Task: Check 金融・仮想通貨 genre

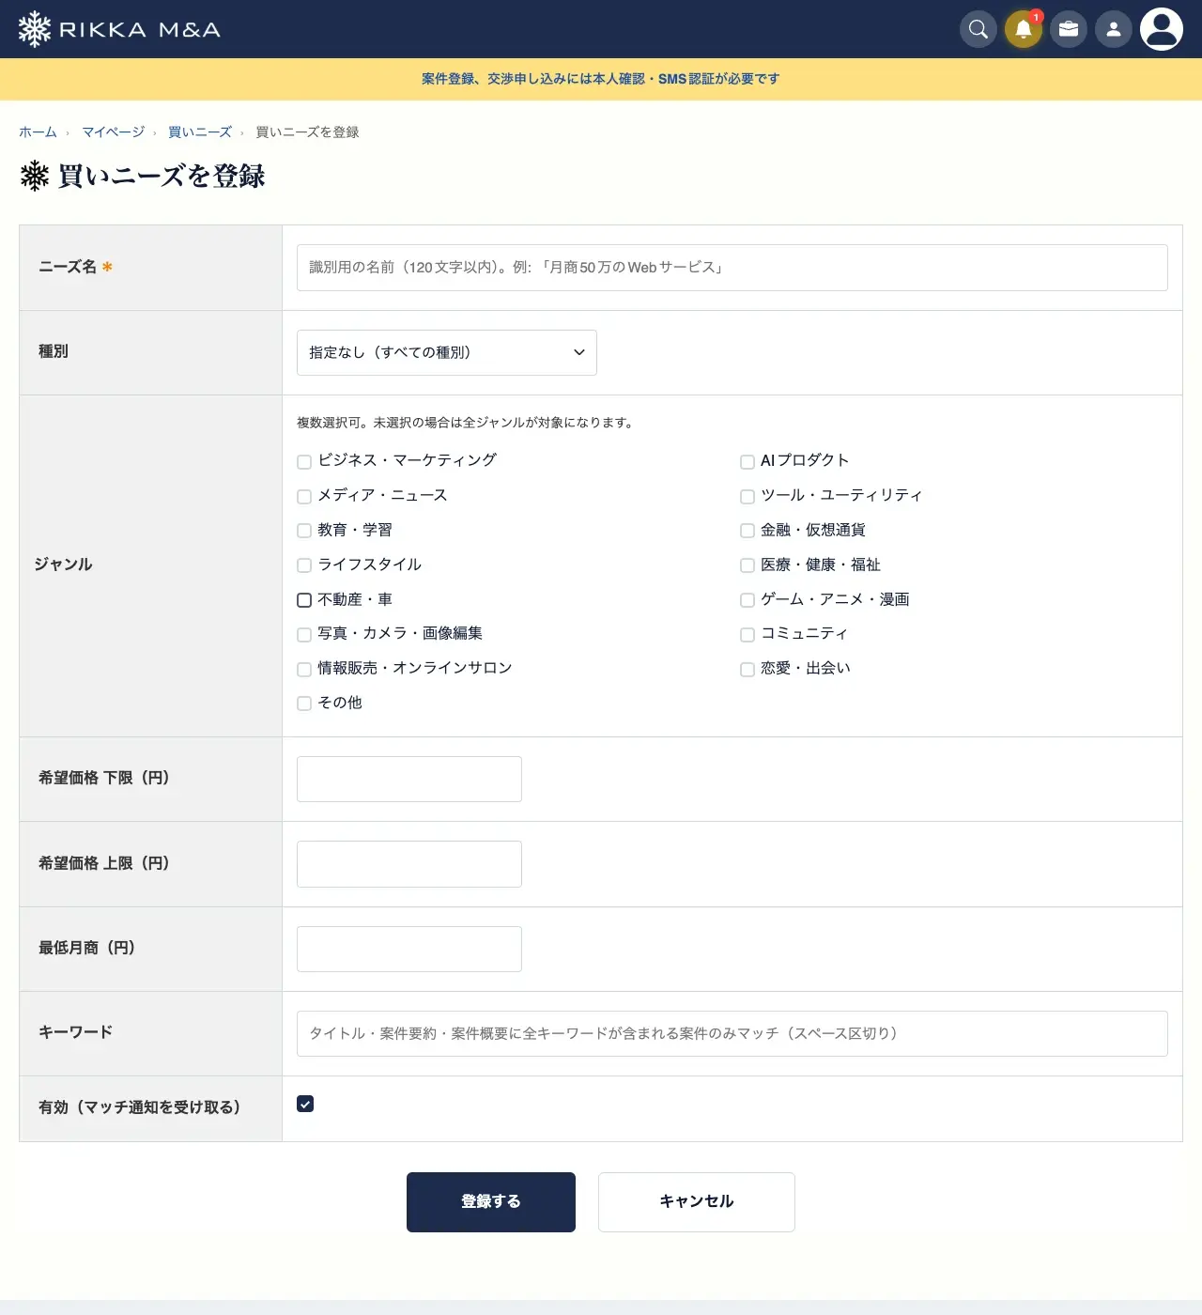Action: pos(747,531)
